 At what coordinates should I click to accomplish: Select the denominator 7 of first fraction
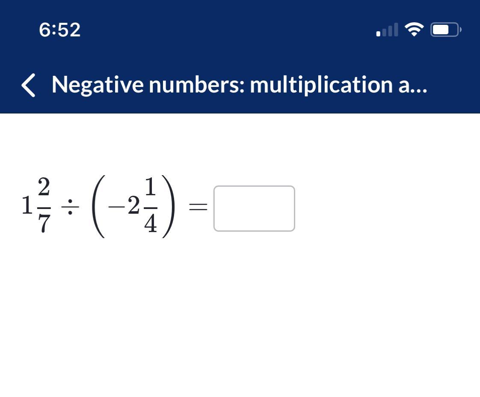click(x=44, y=223)
